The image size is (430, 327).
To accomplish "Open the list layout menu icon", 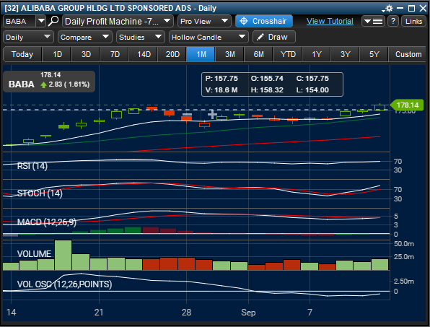I will point(374,21).
